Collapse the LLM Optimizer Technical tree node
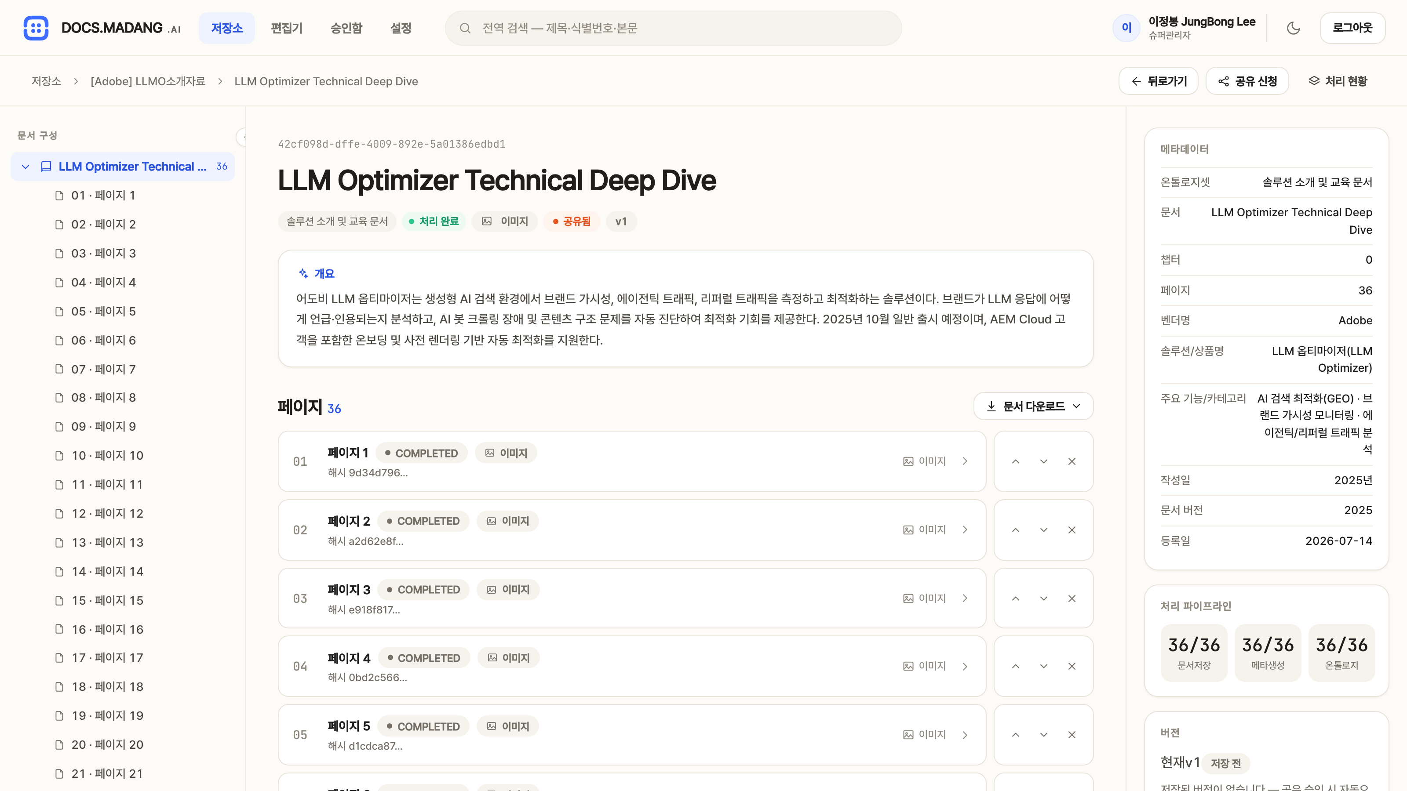1407x791 pixels. tap(25, 167)
